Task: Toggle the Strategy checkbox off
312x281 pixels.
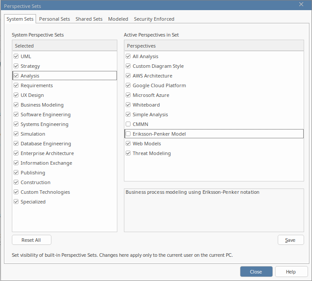Action: (16, 66)
